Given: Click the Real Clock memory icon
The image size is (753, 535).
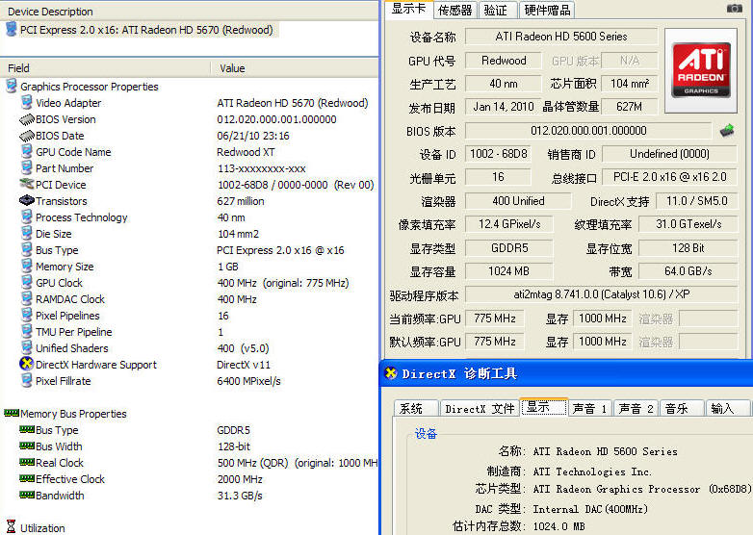Looking at the screenshot, I should [x=27, y=462].
